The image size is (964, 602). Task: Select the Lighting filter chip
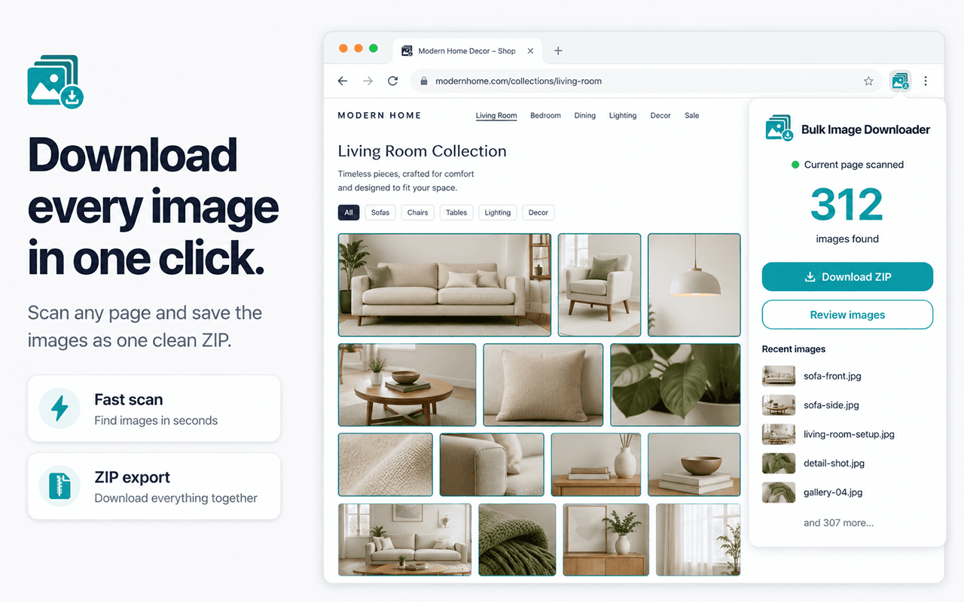coord(497,212)
